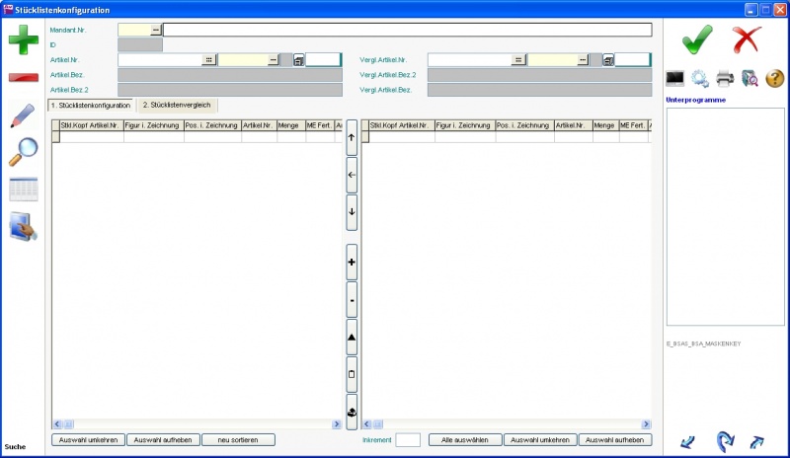Click the red minus delete icon
The width and height of the screenshot is (790, 458).
pyautogui.click(x=24, y=78)
